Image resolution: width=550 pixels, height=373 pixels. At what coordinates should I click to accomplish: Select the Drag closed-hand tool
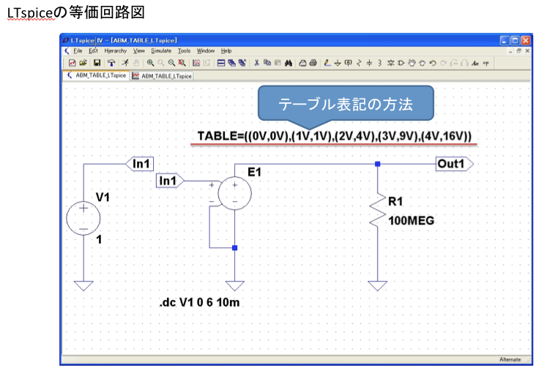pos(423,63)
